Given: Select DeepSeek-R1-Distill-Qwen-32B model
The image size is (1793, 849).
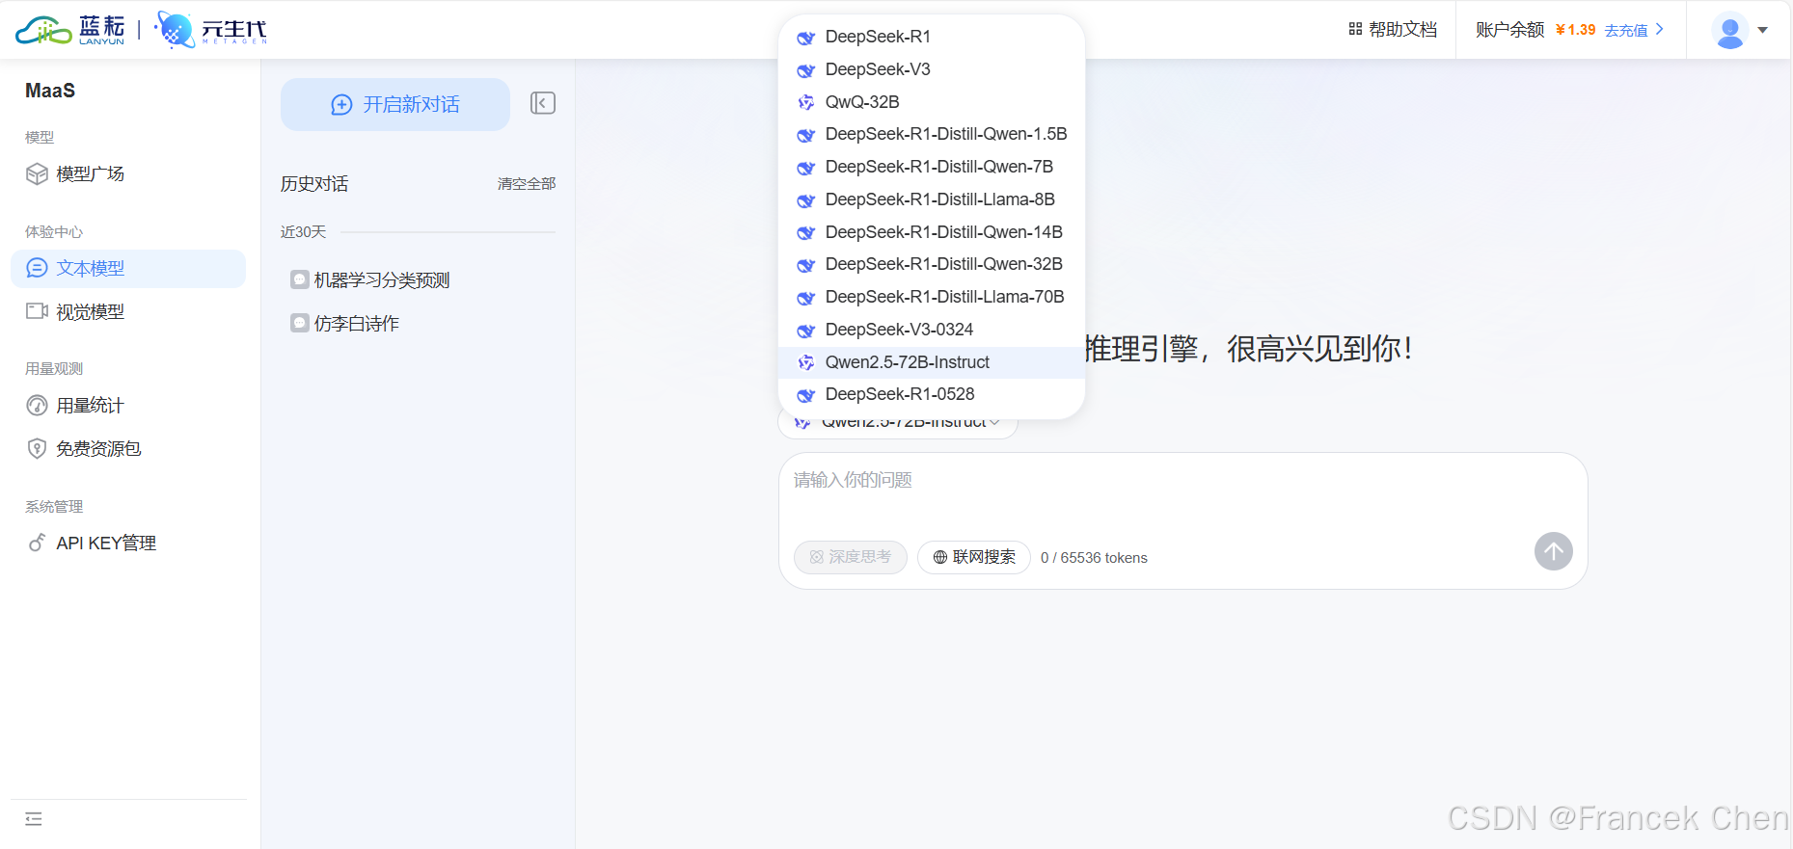Looking at the screenshot, I should click(932, 264).
